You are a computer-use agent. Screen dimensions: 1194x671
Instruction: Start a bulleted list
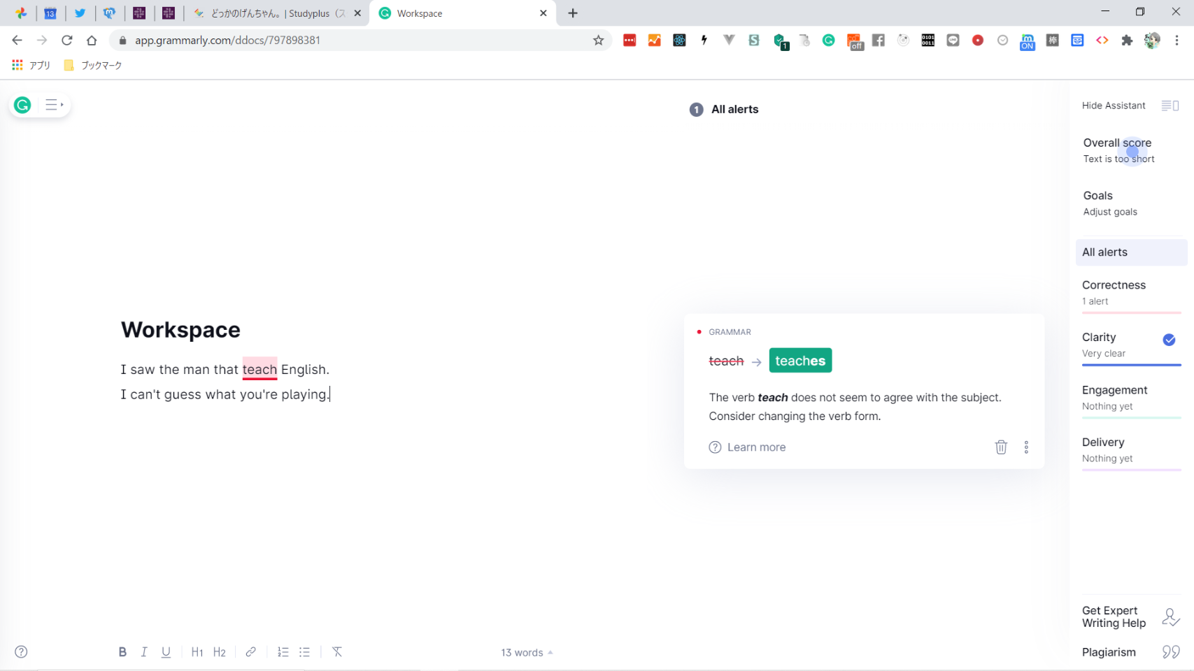click(x=305, y=652)
